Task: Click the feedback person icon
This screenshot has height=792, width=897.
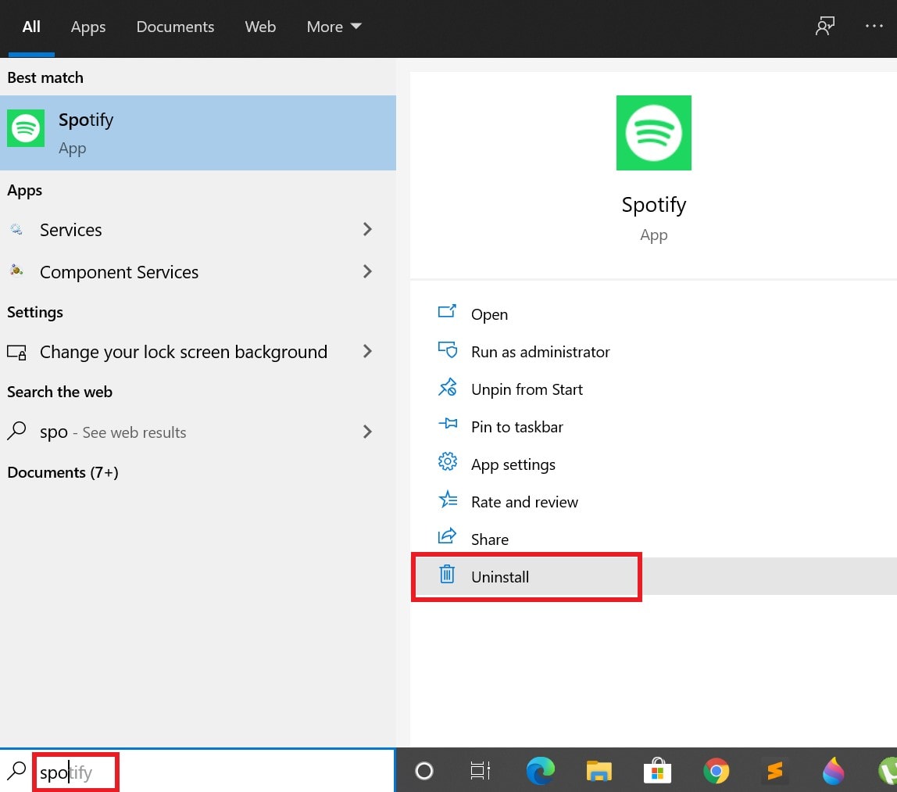Action: (x=825, y=26)
